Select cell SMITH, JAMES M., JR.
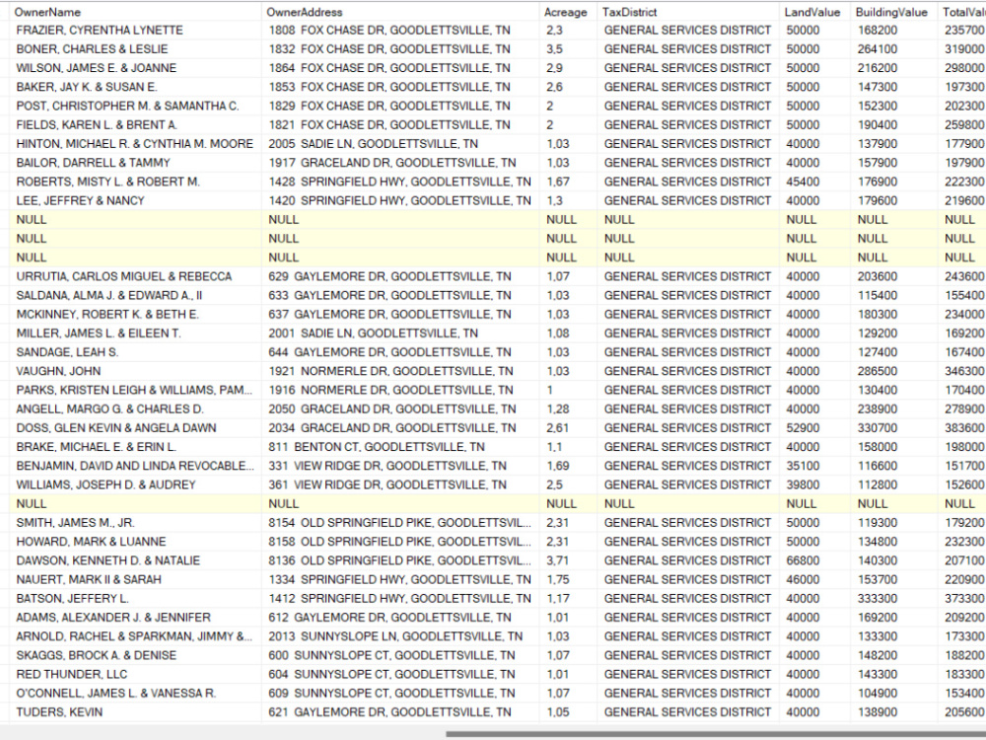Screen dimensions: 986x740 point(135,523)
